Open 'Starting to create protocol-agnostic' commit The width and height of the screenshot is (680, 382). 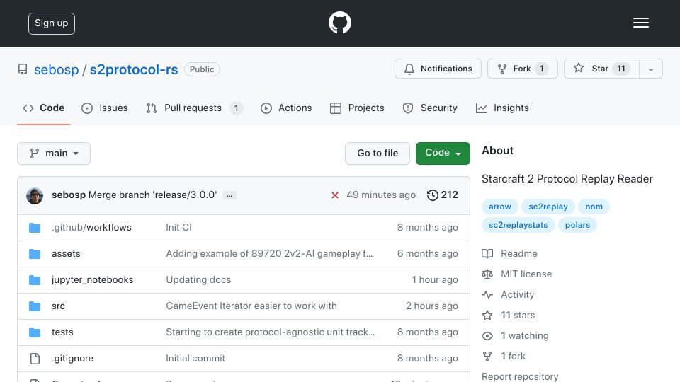click(270, 332)
